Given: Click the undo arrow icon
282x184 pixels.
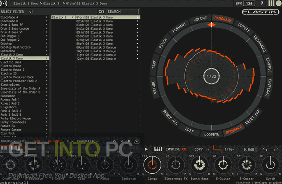Looking at the screenshot, I should click(265, 149).
